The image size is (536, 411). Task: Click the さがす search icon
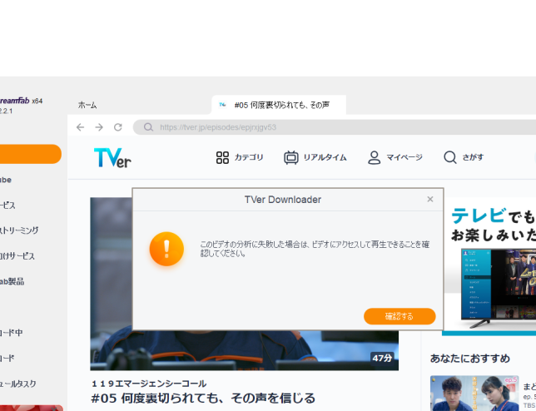coord(450,157)
